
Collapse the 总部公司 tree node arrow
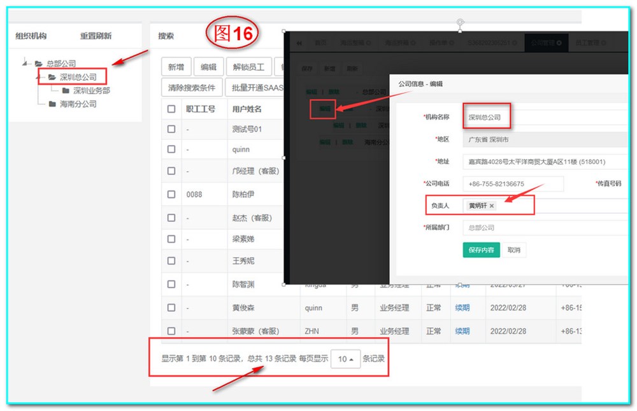click(x=25, y=63)
